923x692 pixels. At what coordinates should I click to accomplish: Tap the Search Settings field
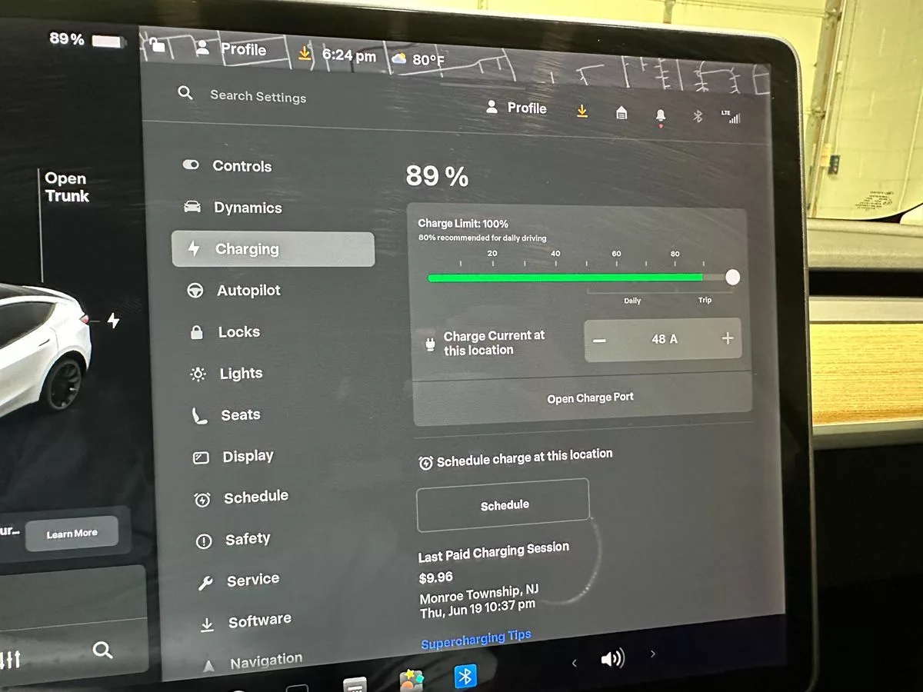click(258, 96)
